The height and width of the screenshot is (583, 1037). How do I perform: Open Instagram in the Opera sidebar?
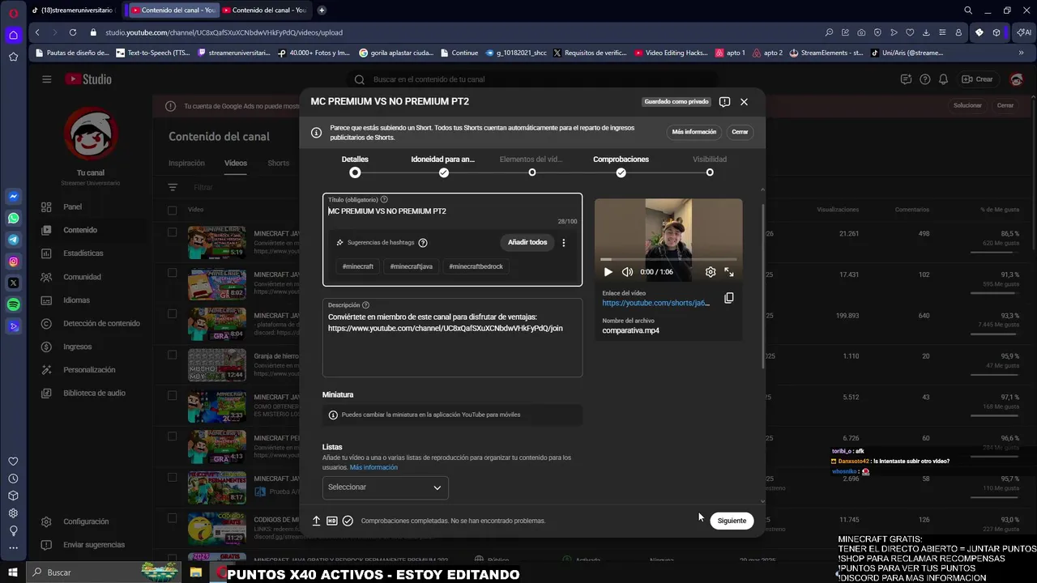[13, 262]
